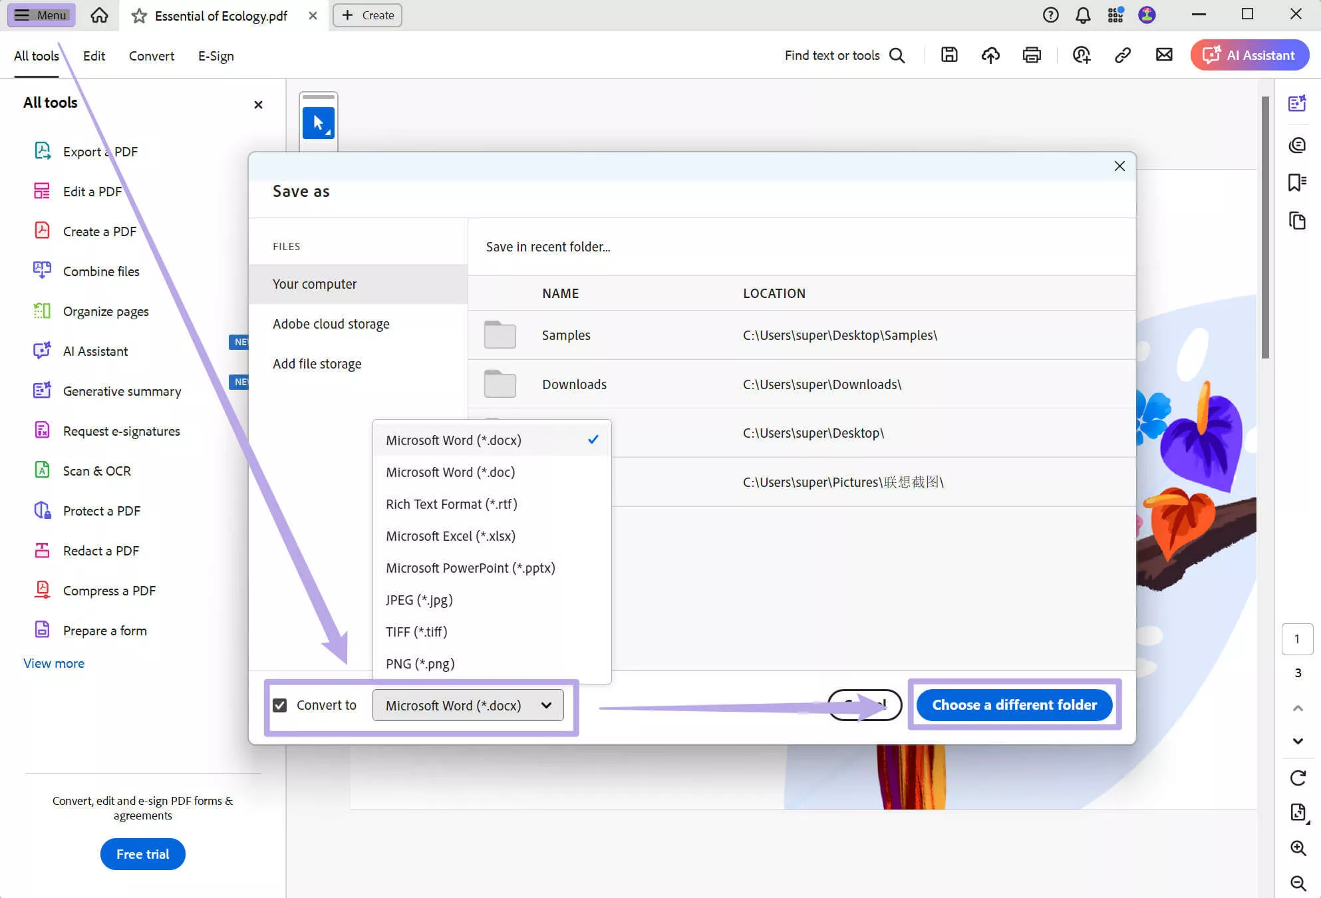1321x898 pixels.
Task: Switch to the E-Sign tab
Action: pos(215,56)
